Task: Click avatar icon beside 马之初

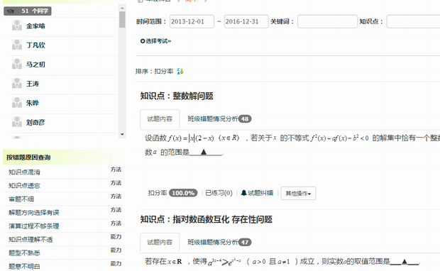Action: [x=17, y=65]
